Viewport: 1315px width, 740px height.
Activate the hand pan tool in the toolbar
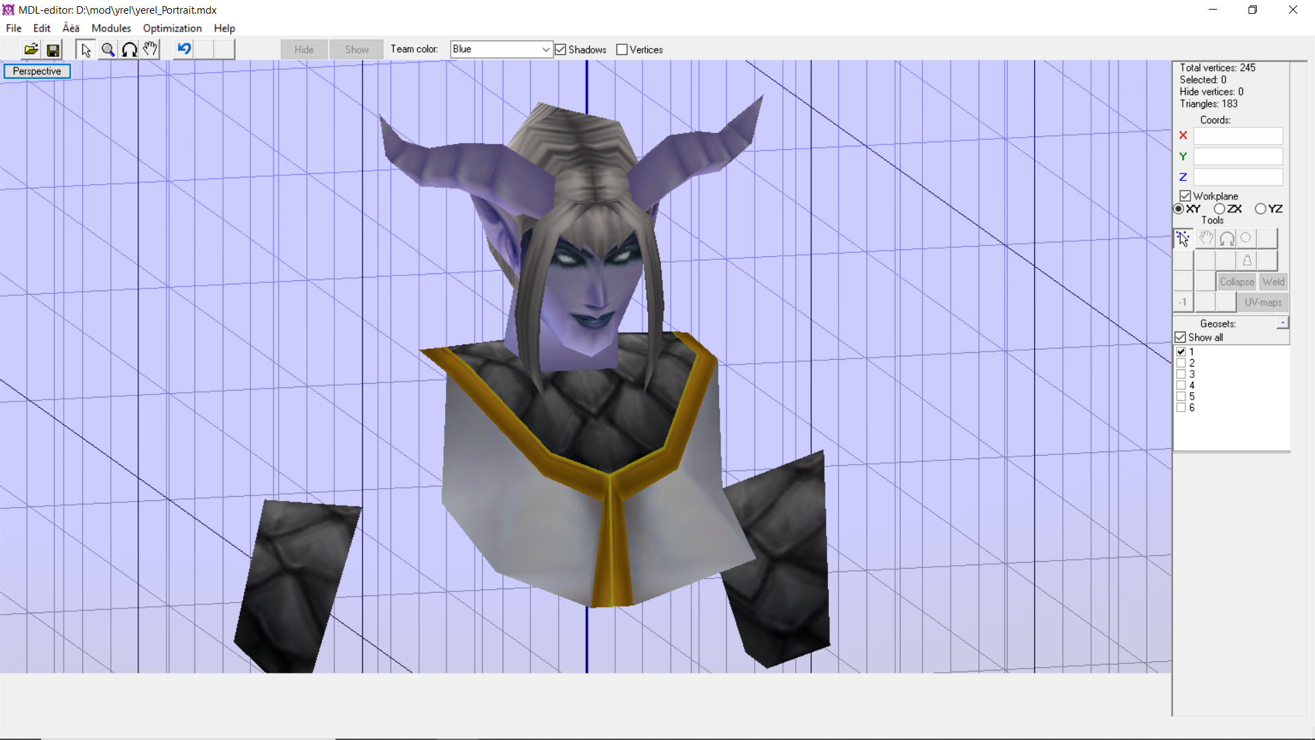(150, 49)
